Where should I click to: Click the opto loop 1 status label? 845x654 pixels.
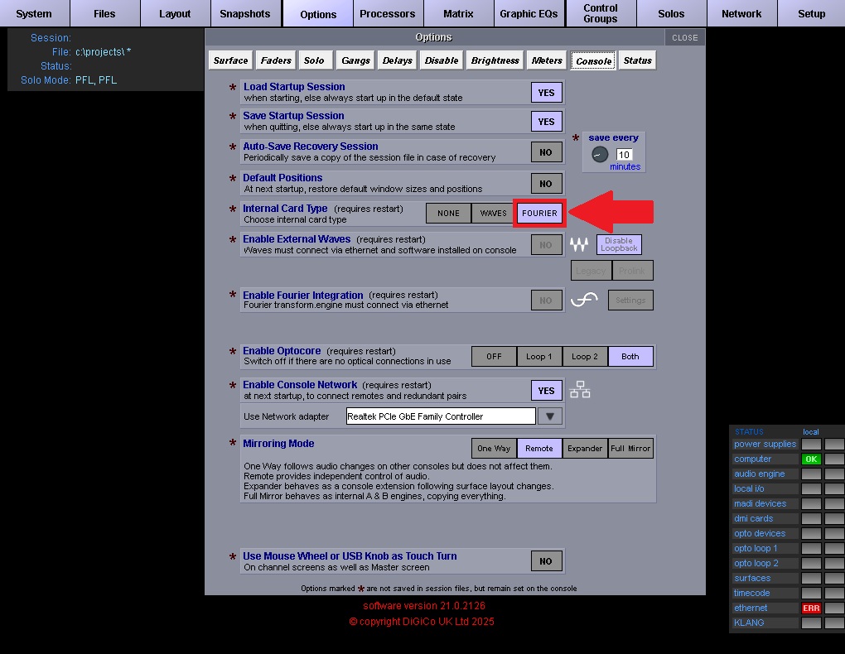coord(756,548)
